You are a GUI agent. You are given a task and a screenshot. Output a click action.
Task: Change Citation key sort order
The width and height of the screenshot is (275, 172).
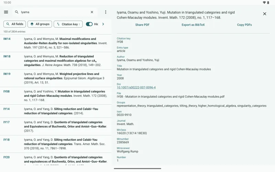coord(68,24)
